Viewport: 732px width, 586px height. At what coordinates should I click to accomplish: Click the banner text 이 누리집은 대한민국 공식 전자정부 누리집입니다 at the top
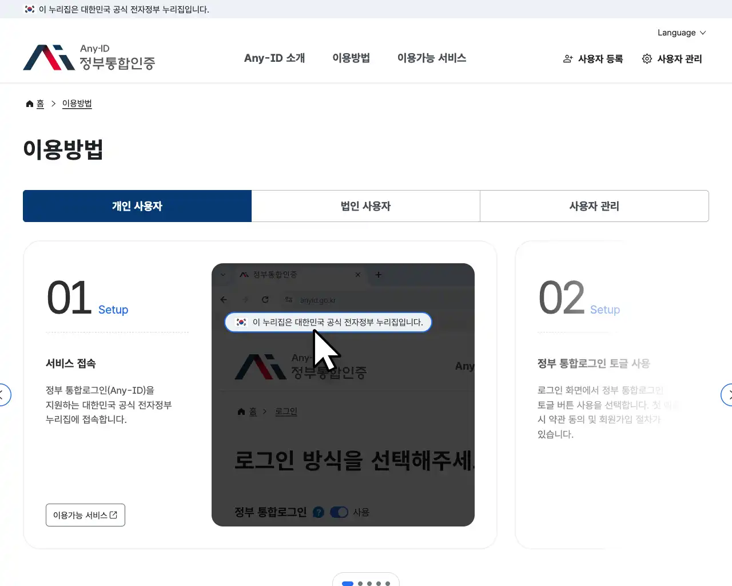coord(124,9)
